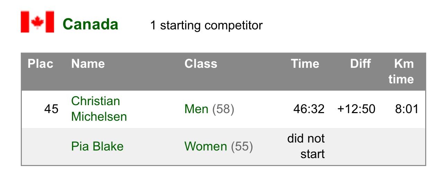The image size is (447, 183).
Task: Open the Canada country link
Action: click(90, 25)
